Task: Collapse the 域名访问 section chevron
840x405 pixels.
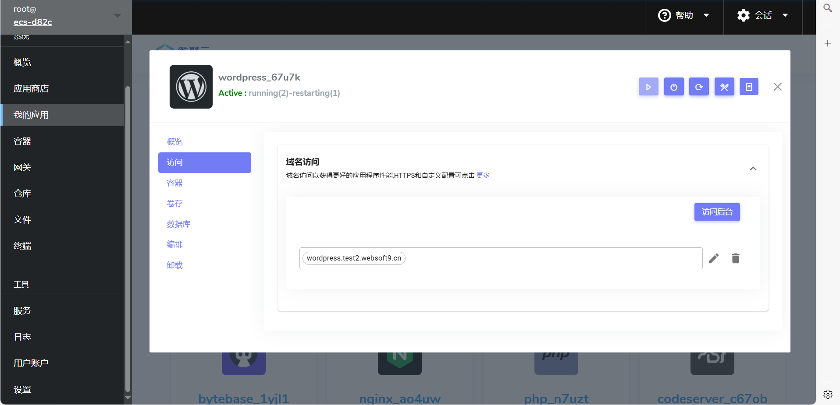Action: (753, 169)
